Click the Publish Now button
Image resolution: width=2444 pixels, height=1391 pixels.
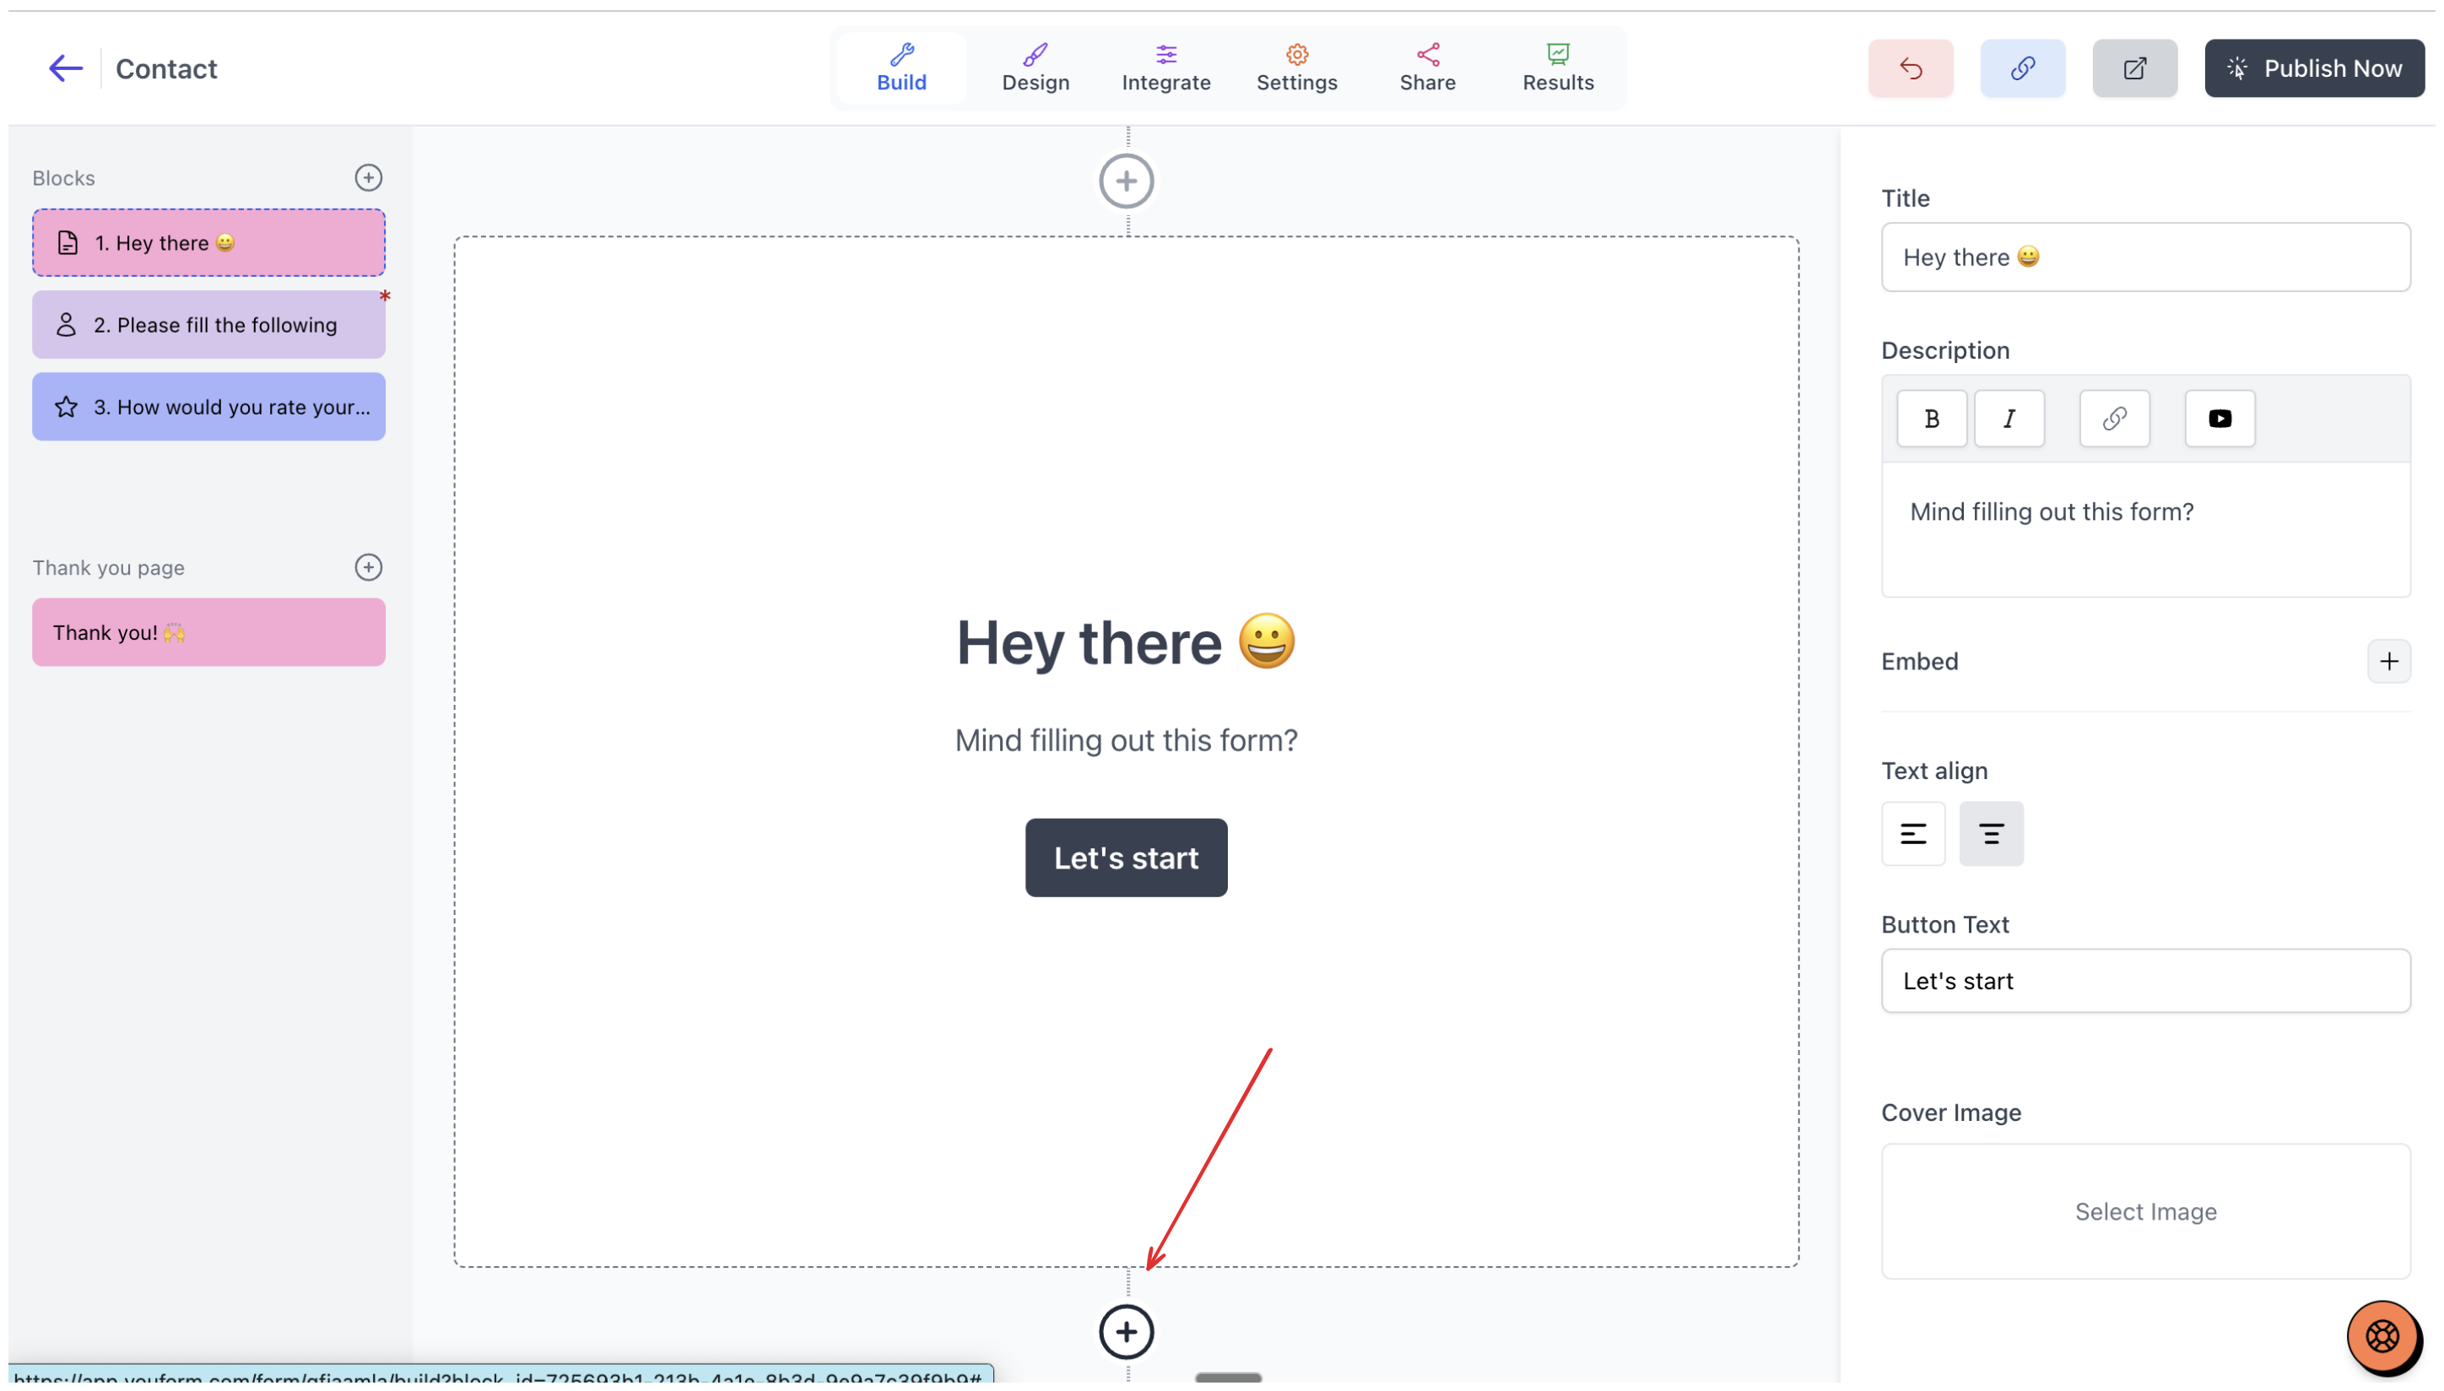pos(2313,68)
